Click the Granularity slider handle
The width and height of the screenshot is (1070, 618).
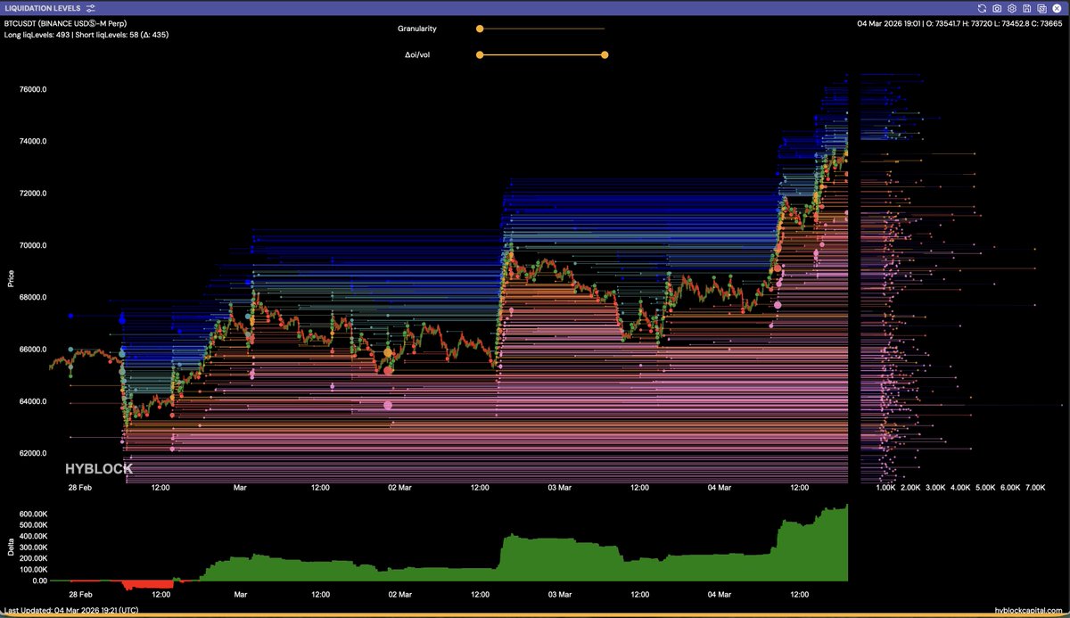pos(480,29)
